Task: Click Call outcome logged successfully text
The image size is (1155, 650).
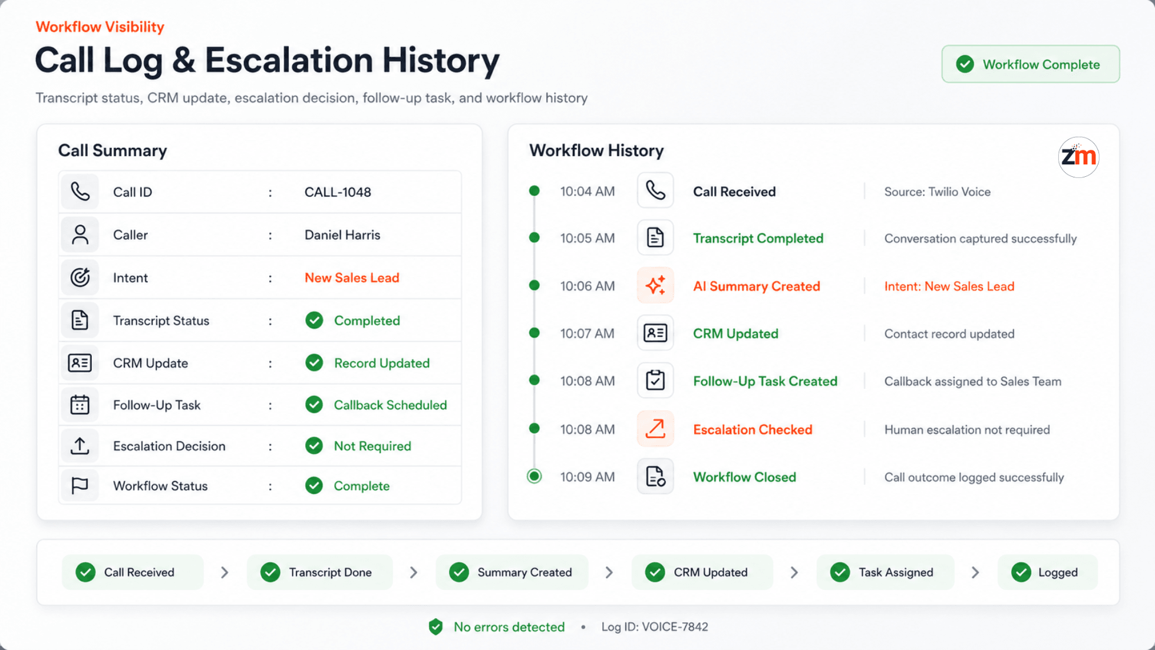Action: coord(973,477)
